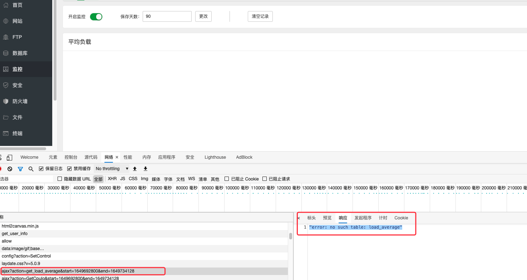Select the get_load_average request row
This screenshot has height=280, width=527.
[68, 271]
